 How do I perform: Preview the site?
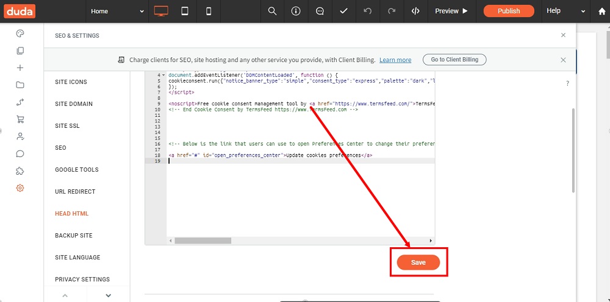tap(451, 11)
